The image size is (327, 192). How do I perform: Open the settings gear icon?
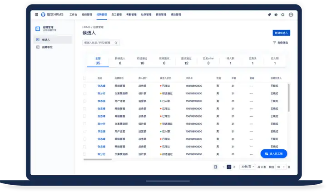[x=283, y=15]
